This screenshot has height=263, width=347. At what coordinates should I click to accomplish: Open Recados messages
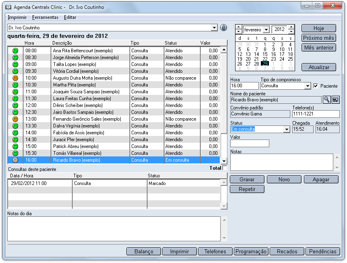coord(287,251)
